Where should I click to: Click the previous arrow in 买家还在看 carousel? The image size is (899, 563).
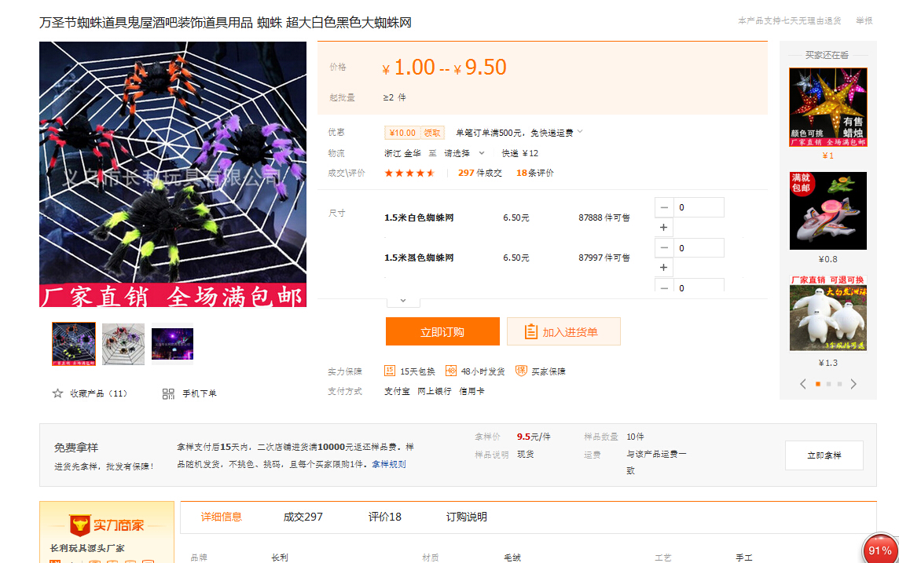pyautogui.click(x=802, y=384)
